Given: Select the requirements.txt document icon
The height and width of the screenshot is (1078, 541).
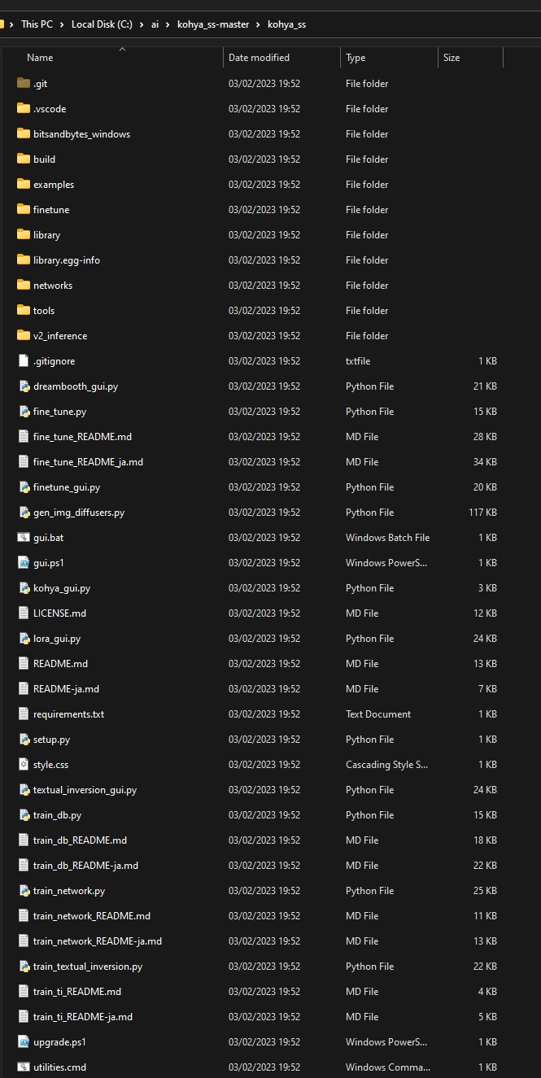Looking at the screenshot, I should coord(24,714).
